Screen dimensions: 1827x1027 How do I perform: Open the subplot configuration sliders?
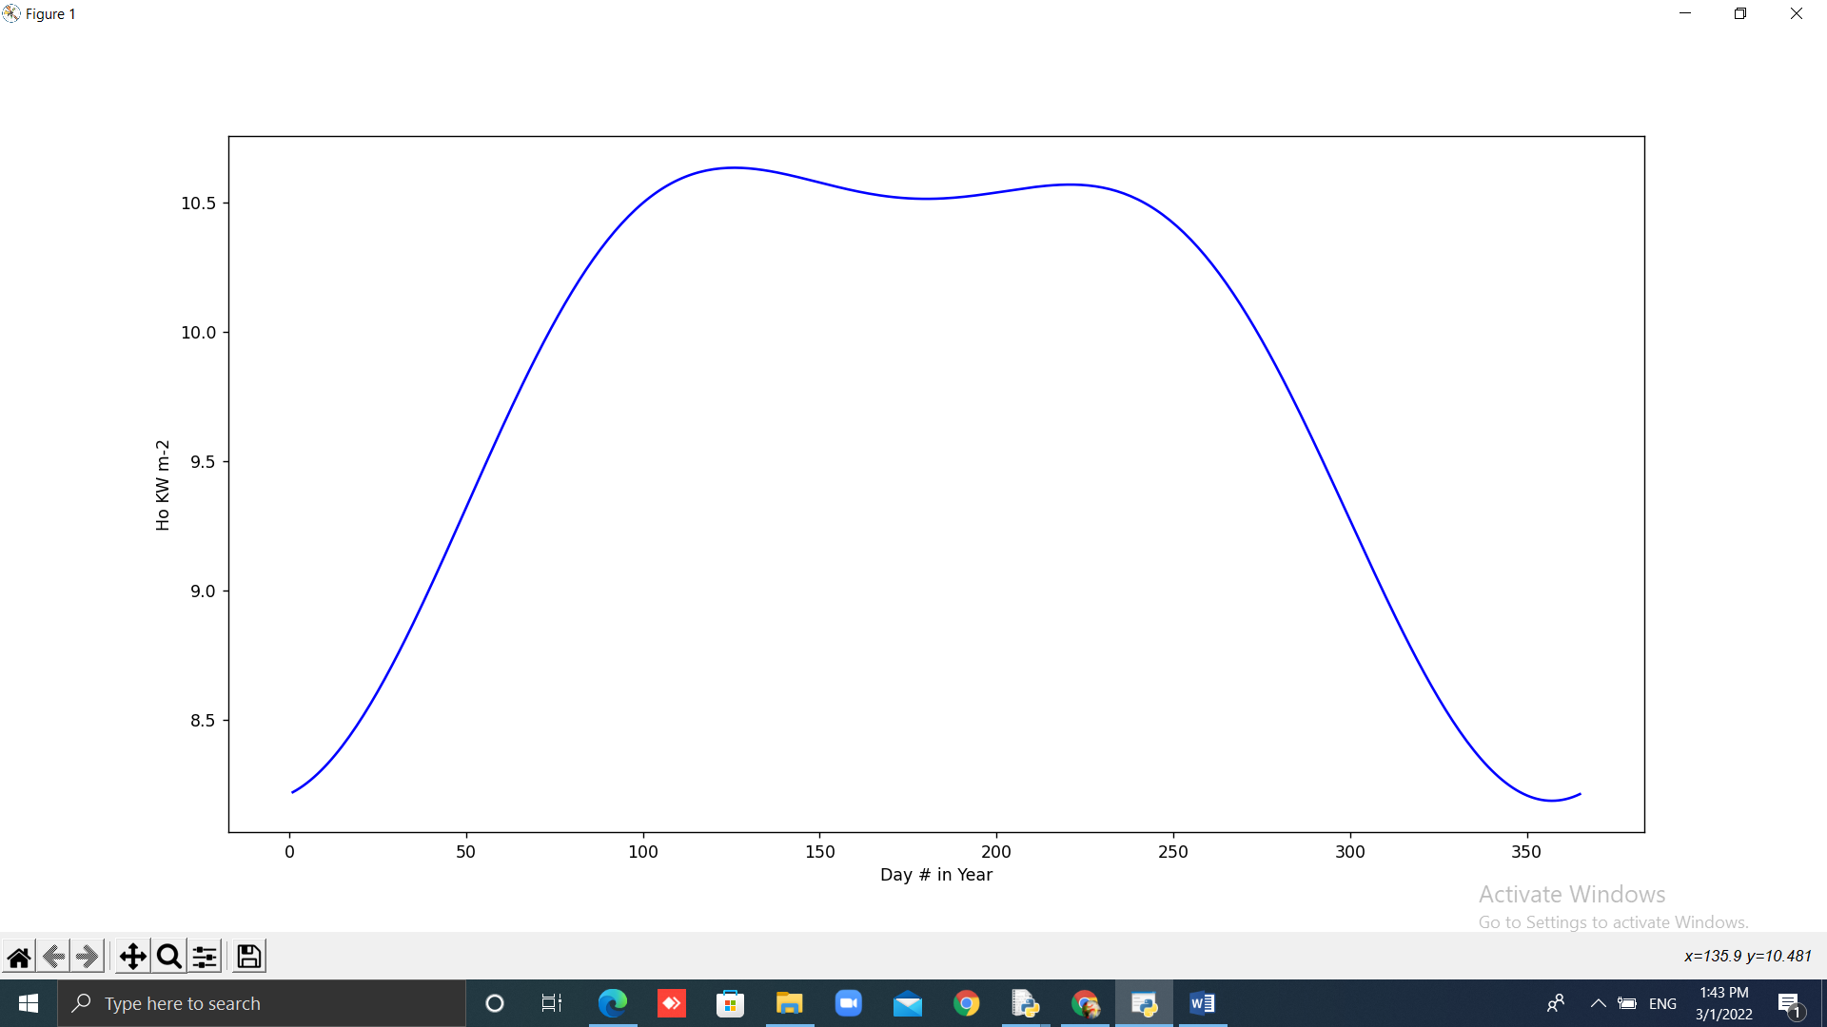(205, 956)
